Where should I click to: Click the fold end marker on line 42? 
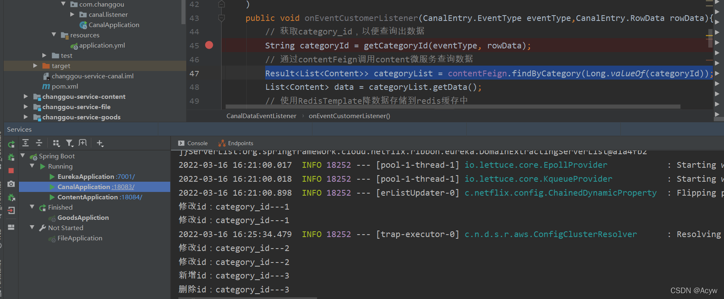222,4
